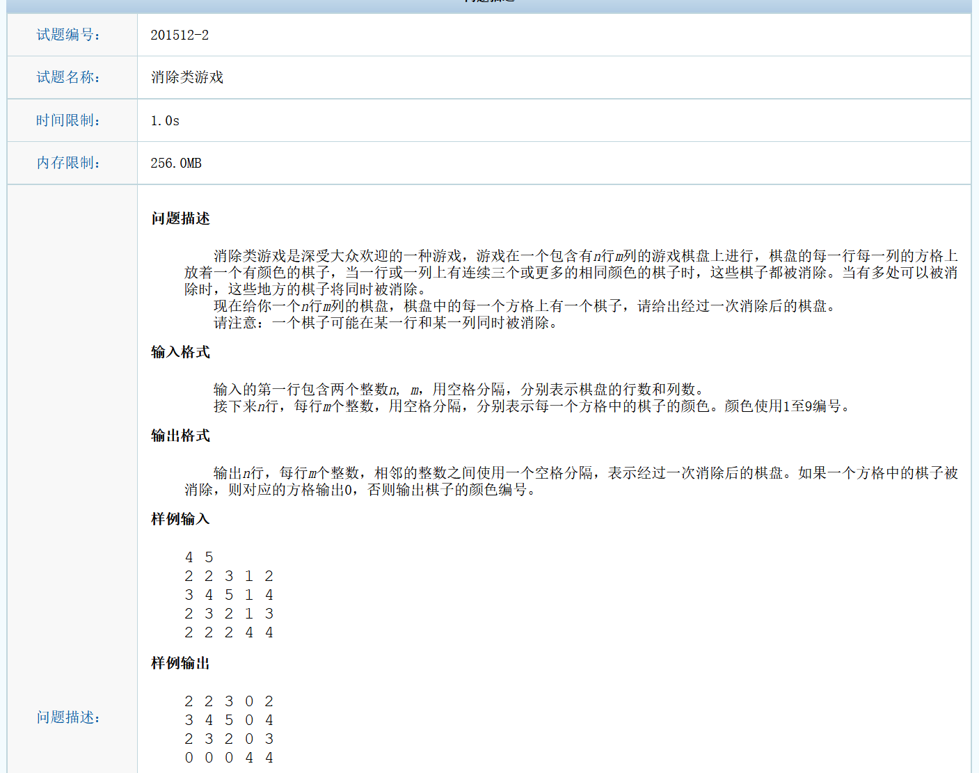Click sample input row 2 2 2 4 4

coord(229,632)
